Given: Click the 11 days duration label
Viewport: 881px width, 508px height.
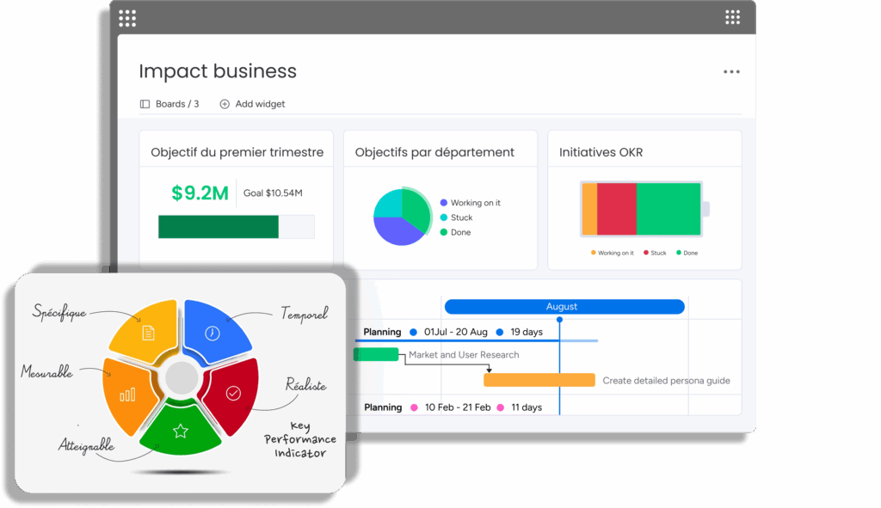Looking at the screenshot, I should (x=527, y=407).
